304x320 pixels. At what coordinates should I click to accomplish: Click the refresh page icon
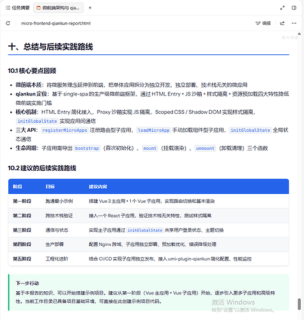(8, 23)
